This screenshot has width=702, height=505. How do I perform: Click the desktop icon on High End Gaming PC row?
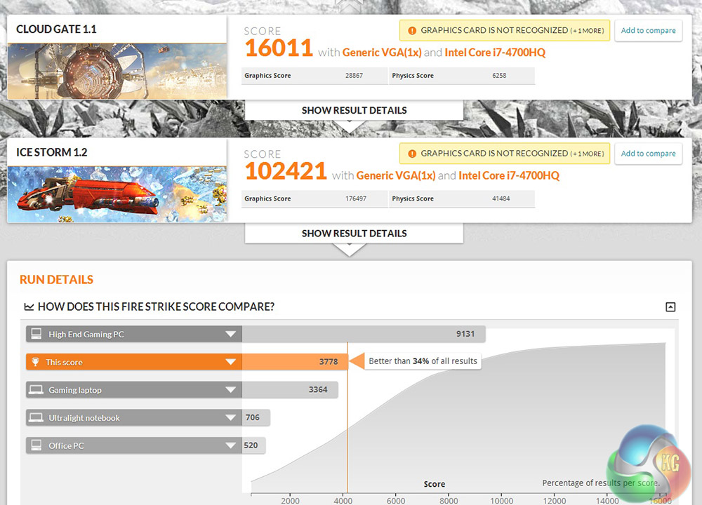37,334
